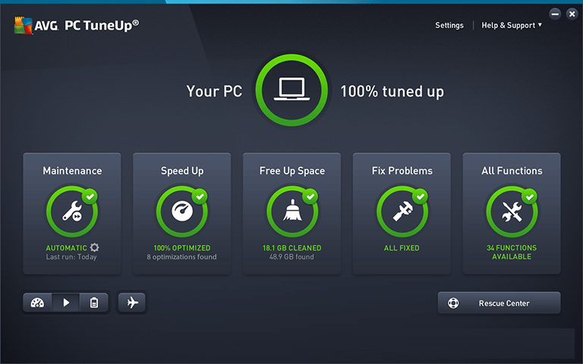Click the Fix Problems tile title

click(x=402, y=171)
